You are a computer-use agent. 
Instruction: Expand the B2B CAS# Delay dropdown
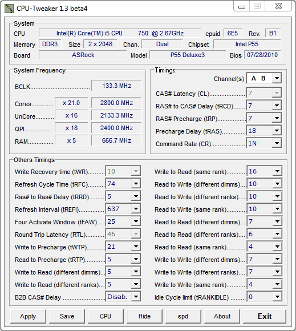pos(123,297)
